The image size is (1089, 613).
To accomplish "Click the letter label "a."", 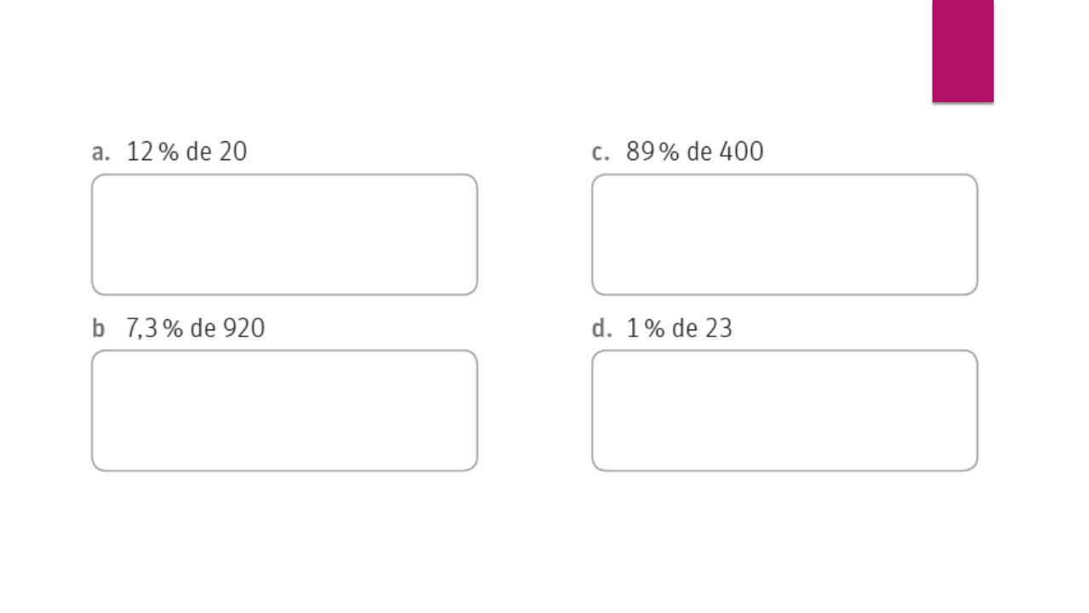I will point(101,152).
